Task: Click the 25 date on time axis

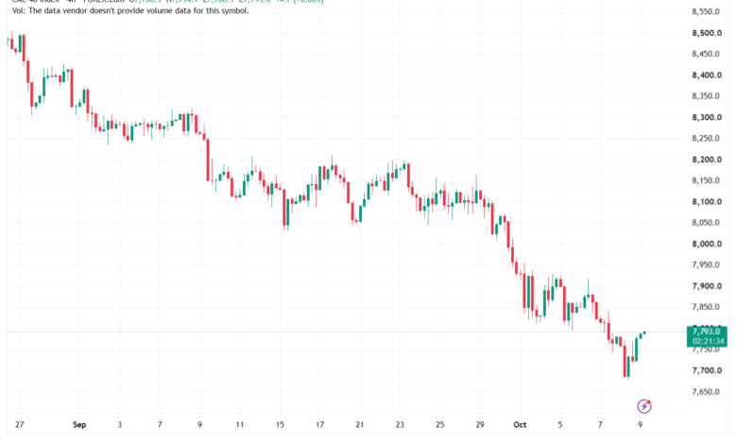Action: click(439, 425)
